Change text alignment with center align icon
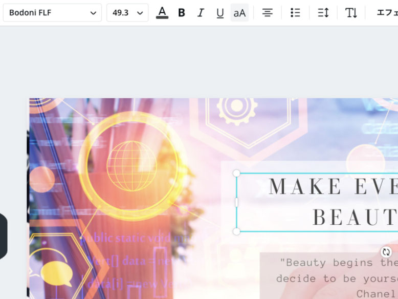This screenshot has width=398, height=299. point(267,12)
